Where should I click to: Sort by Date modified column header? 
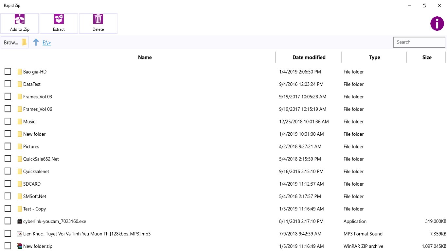tap(309, 57)
